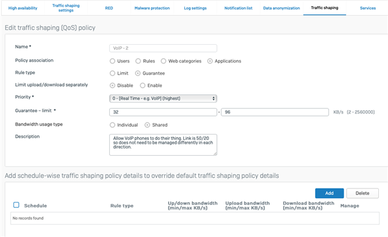Enable separate upload/download limits

(x=142, y=85)
